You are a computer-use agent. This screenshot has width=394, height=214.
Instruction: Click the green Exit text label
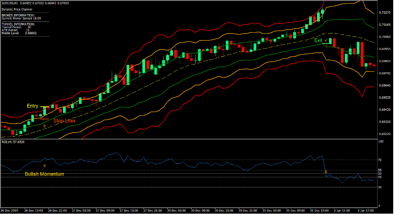(x=318, y=40)
